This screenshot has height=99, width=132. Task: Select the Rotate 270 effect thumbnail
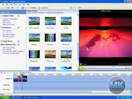click(34, 54)
